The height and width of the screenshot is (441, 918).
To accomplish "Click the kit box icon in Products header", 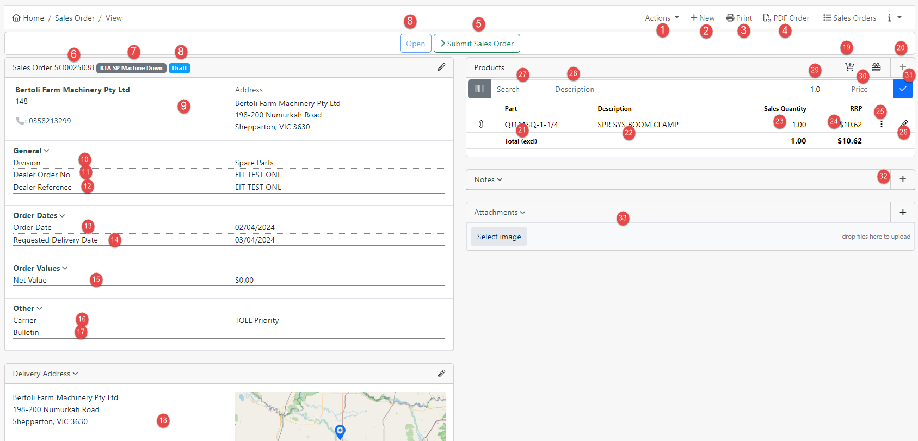I will pos(876,67).
